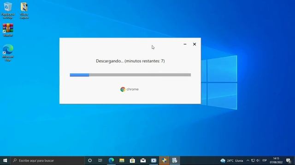The width and height of the screenshot is (295, 165).
Task: Open Microsoft Store from the taskbar
Action: coord(132,160)
